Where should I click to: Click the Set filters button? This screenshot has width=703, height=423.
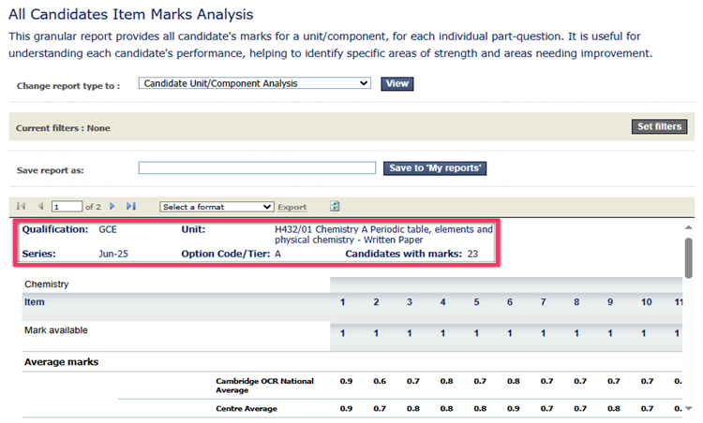(x=659, y=127)
